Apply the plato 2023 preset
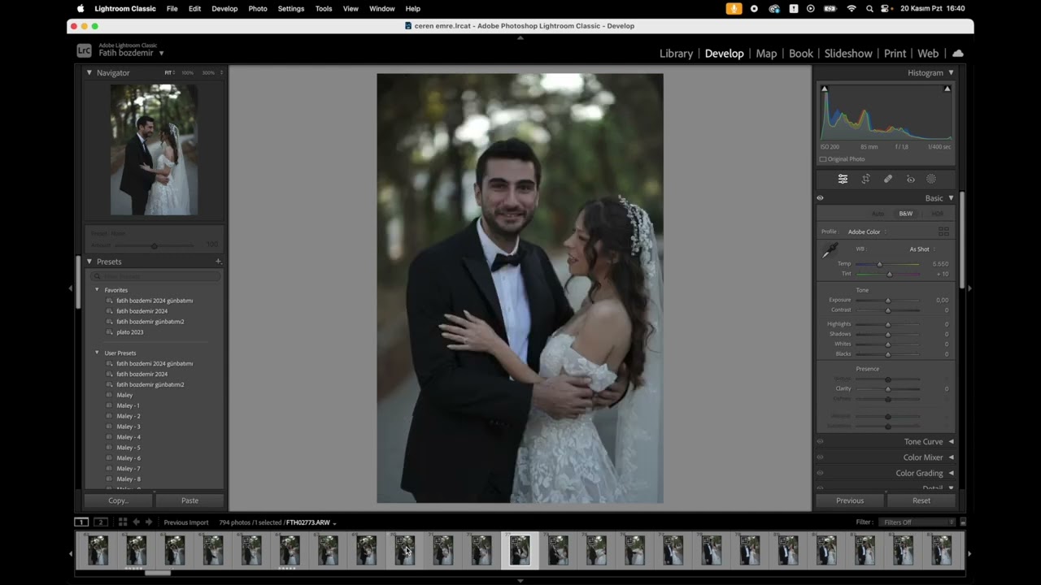Image resolution: width=1041 pixels, height=585 pixels. [x=129, y=332]
